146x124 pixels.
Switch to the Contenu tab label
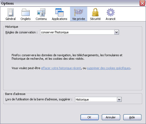click(x=41, y=19)
